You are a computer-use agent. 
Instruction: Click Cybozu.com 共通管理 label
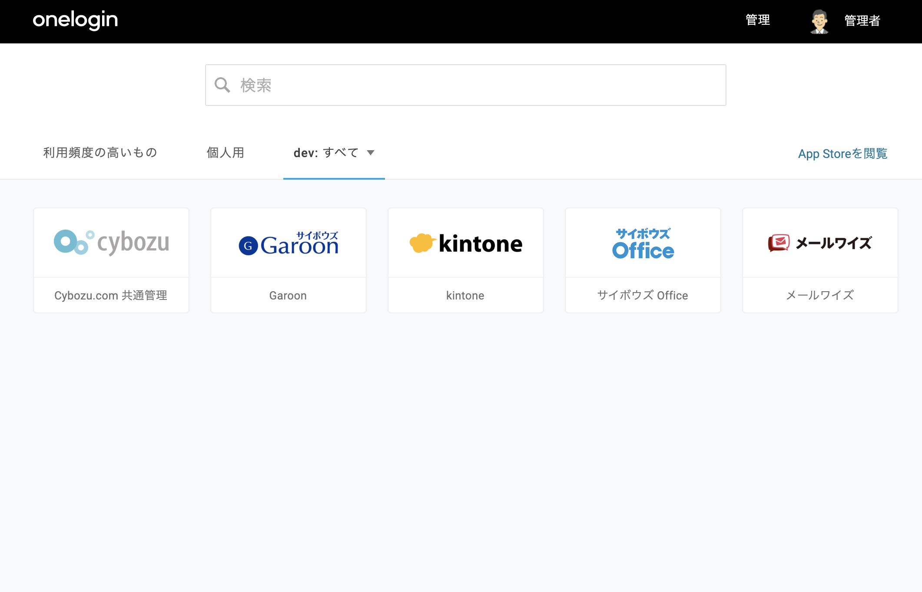click(x=111, y=296)
